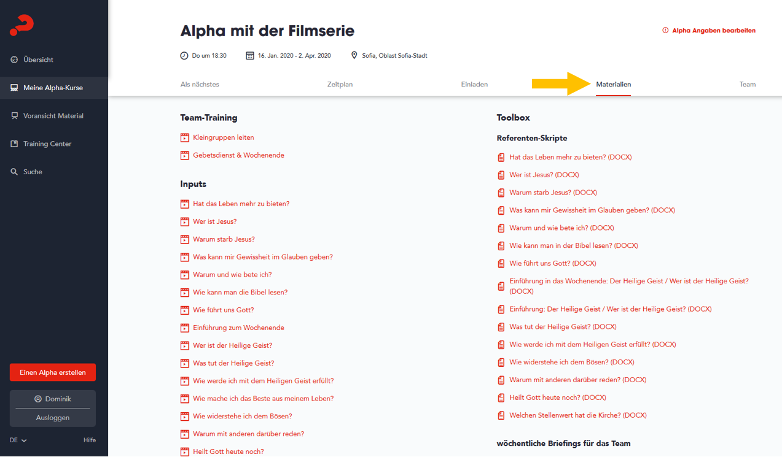Open script Warum und wie bete ich? (DOCX)
Image resolution: width=782 pixels, height=457 pixels.
pos(561,228)
